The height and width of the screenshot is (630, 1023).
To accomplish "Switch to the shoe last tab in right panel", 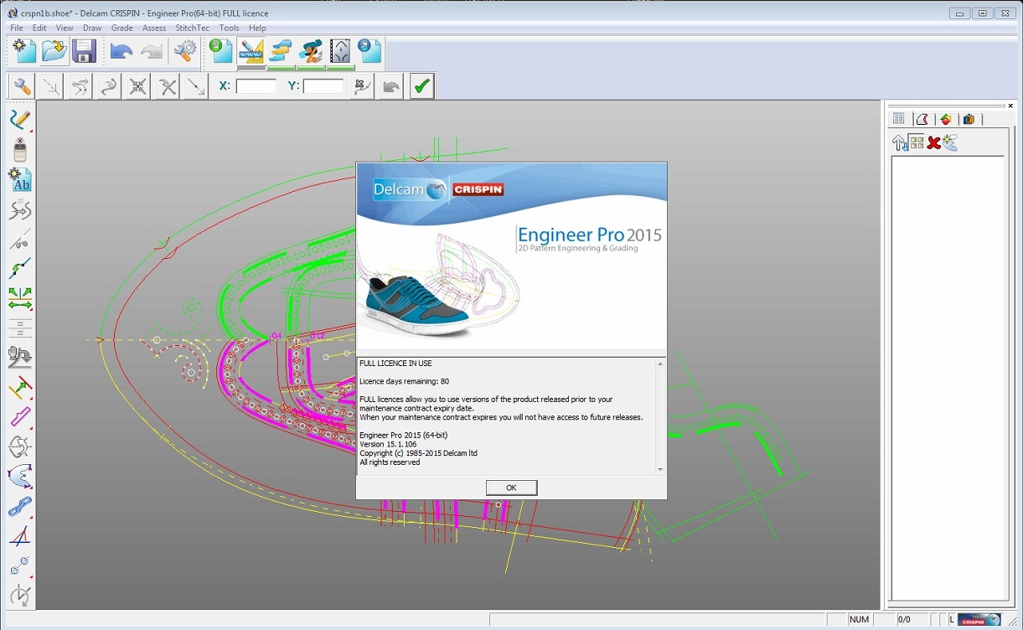I will (922, 119).
